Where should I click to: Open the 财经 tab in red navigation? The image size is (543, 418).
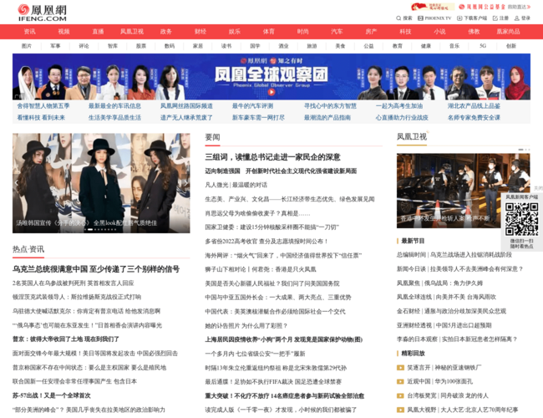[x=200, y=31]
